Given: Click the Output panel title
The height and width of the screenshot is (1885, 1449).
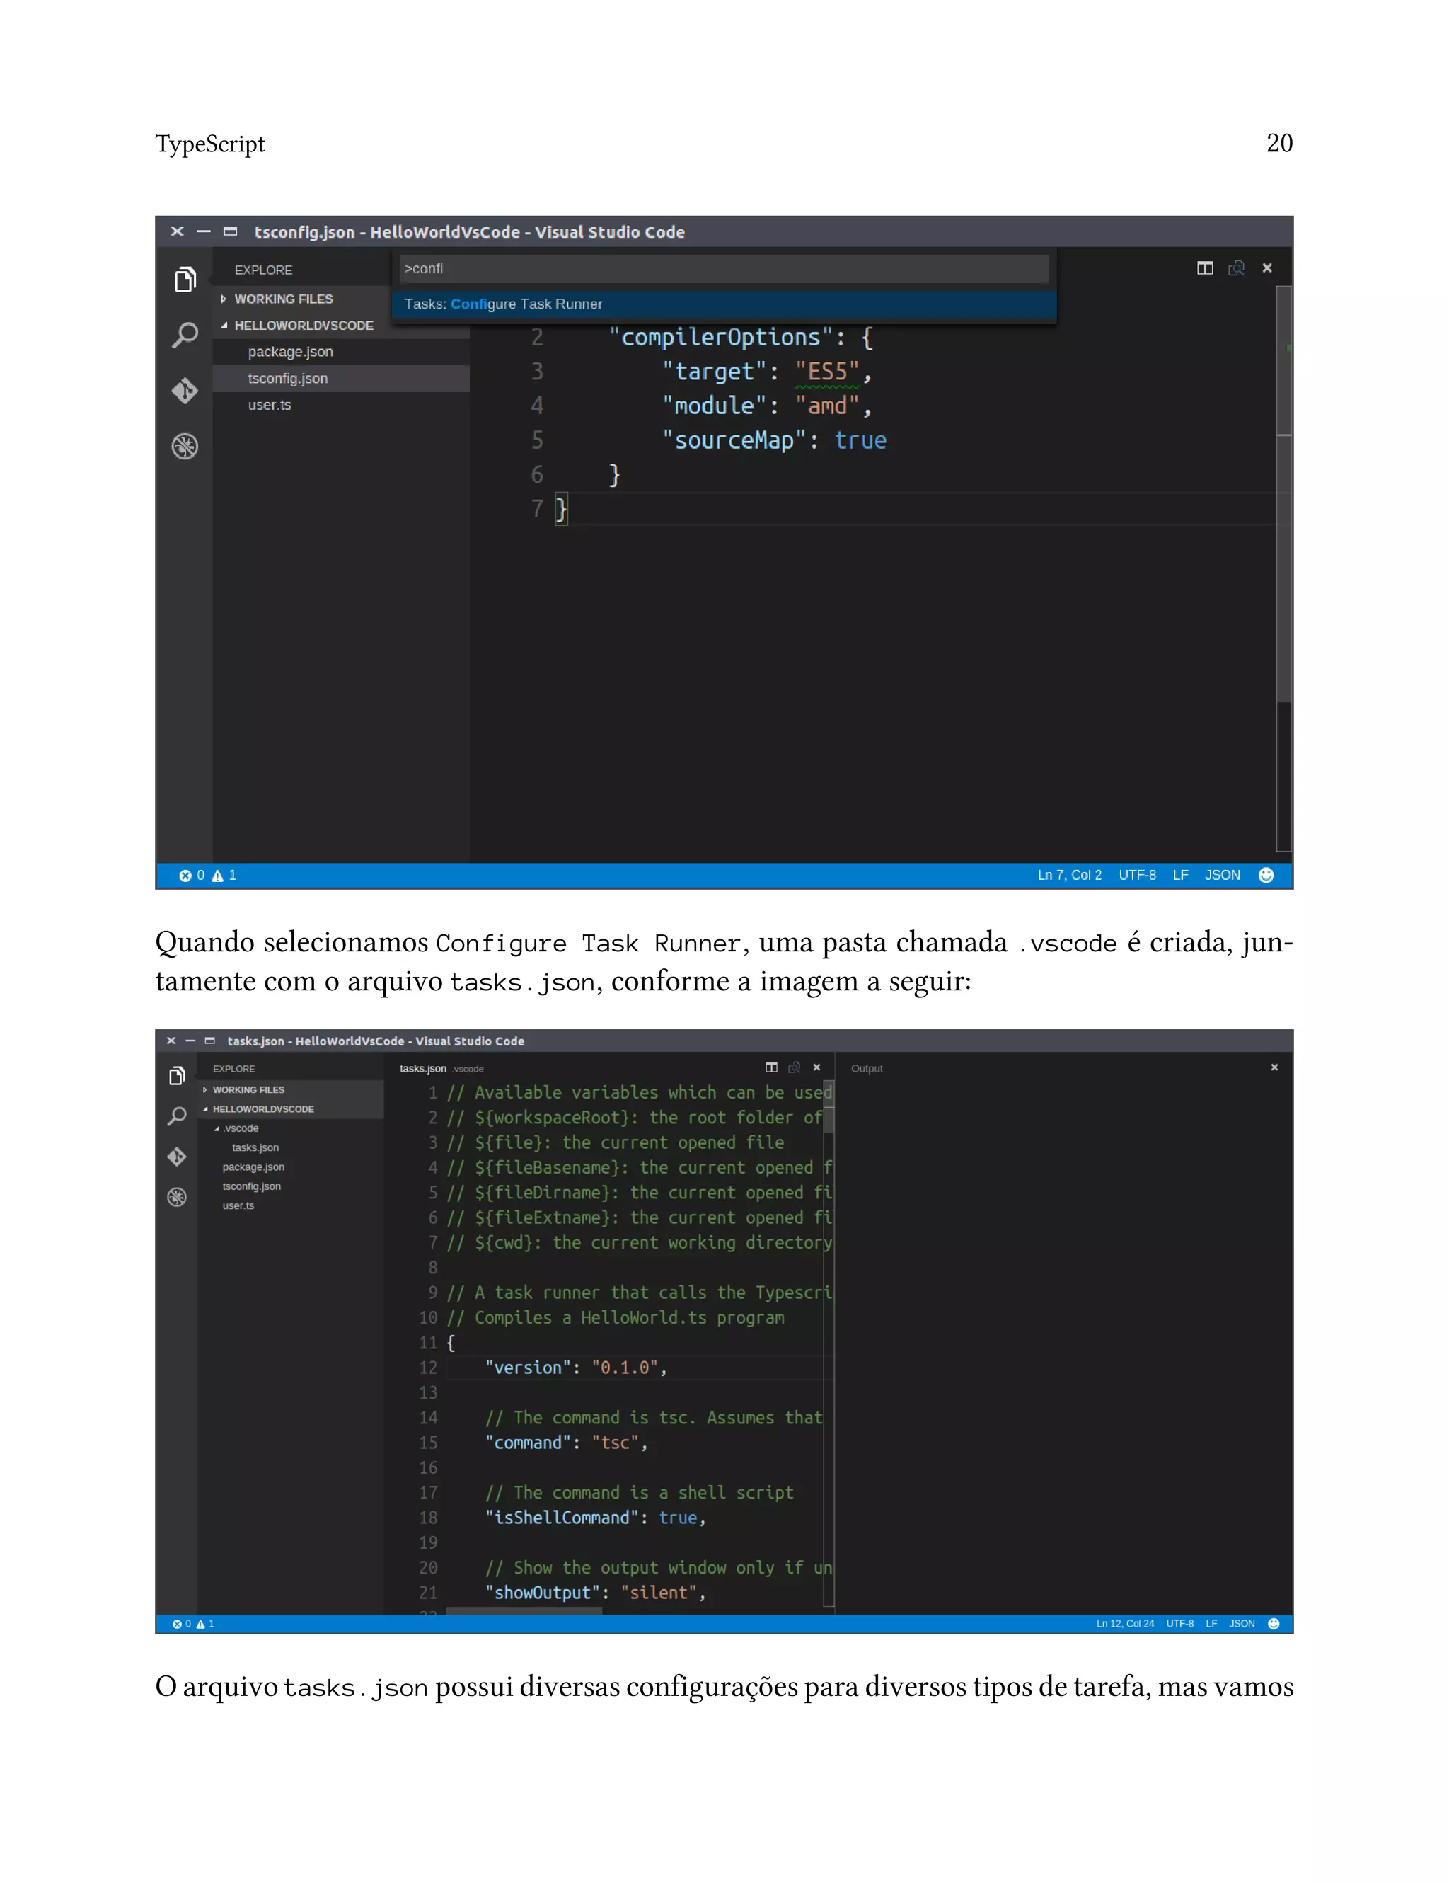Looking at the screenshot, I should [x=867, y=1068].
